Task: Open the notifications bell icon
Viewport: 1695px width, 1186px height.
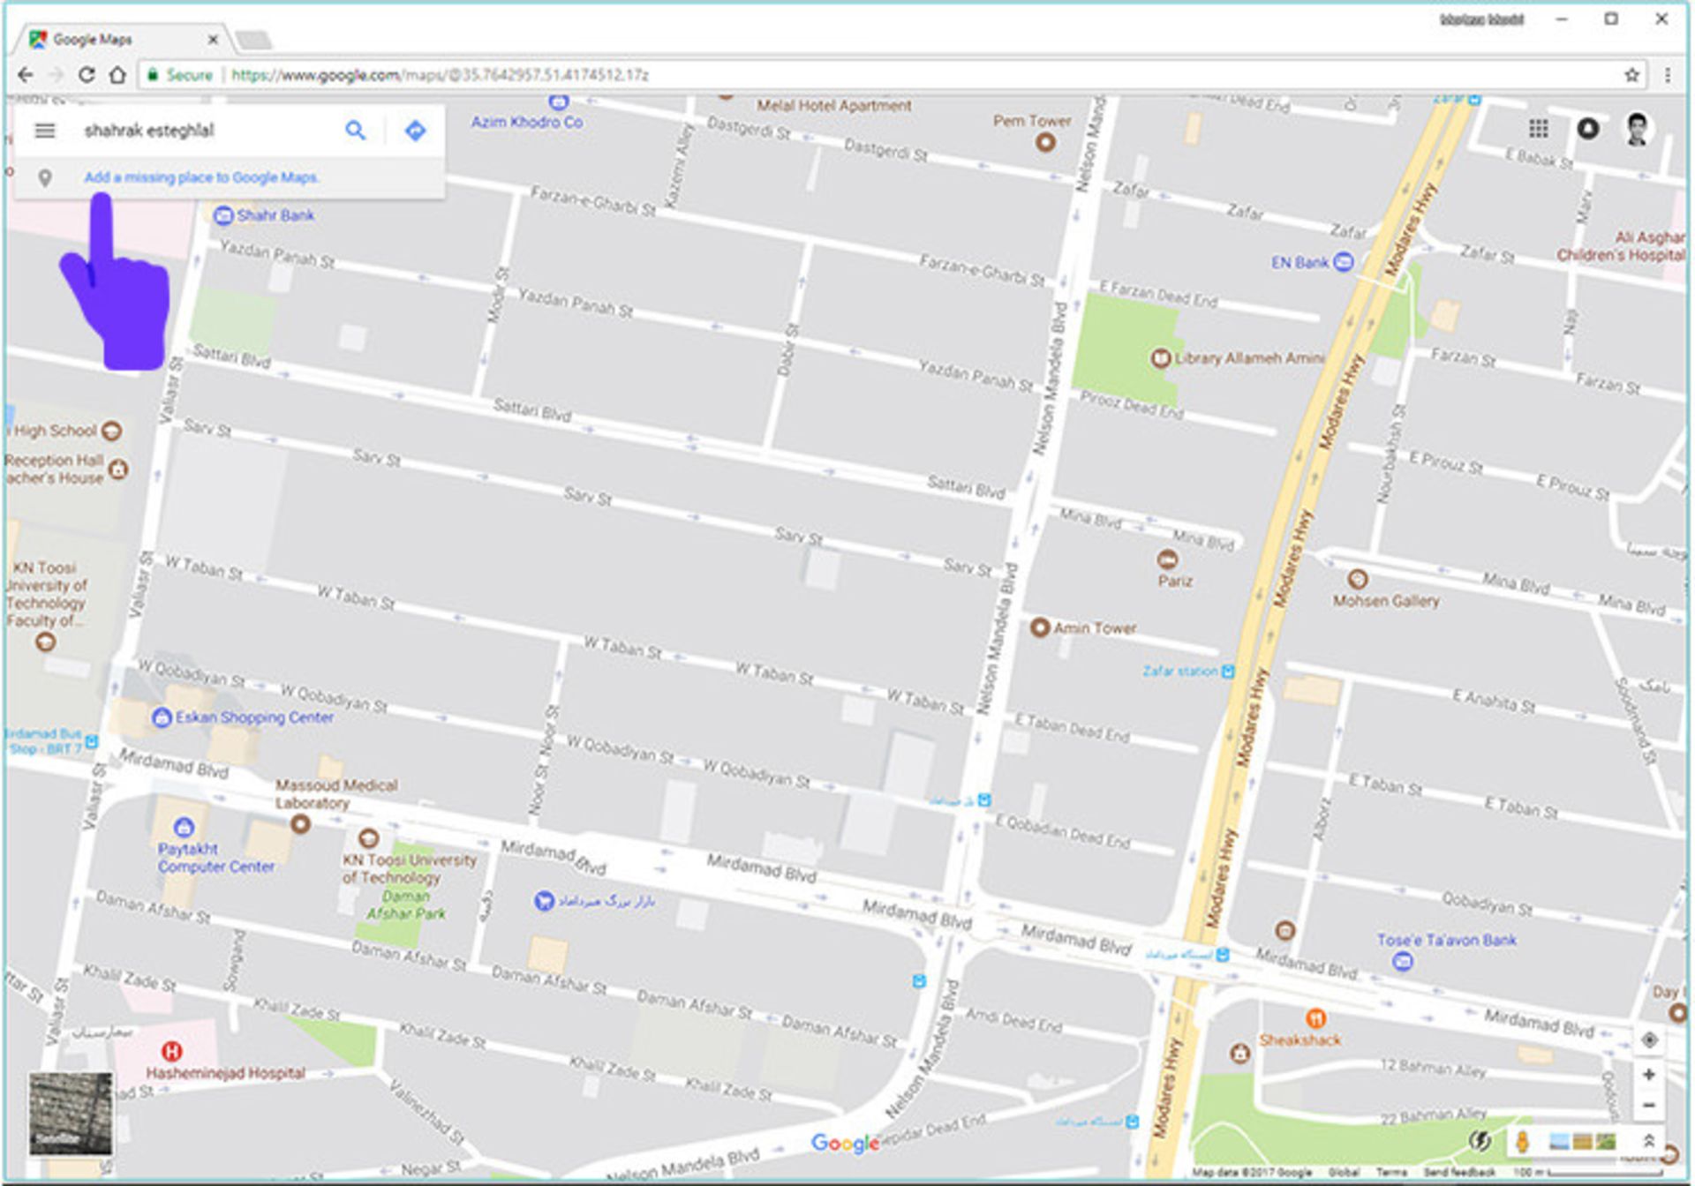Action: 1587,129
